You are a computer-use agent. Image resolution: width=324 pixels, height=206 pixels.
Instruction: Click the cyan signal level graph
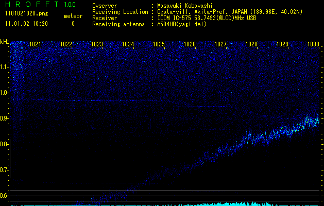[x=165, y=204]
